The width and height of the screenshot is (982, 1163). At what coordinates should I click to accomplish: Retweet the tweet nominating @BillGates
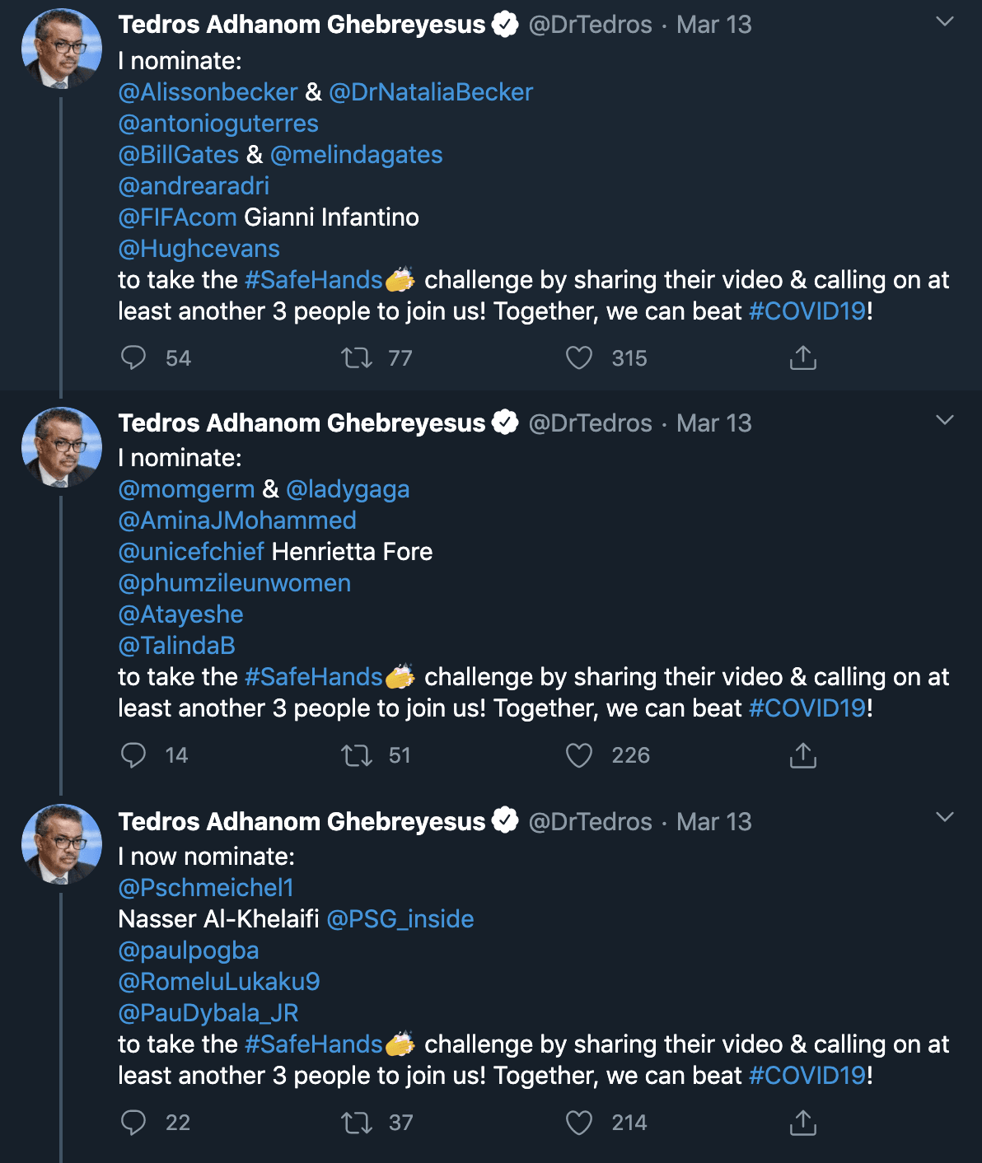(357, 357)
